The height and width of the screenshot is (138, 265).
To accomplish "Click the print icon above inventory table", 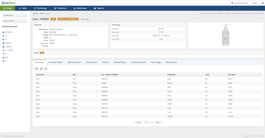I will point(41,69).
